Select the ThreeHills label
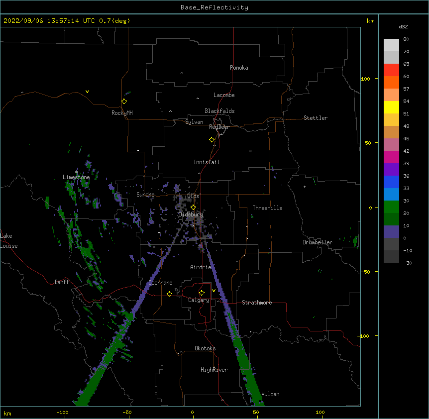This screenshot has width=429, height=419. [x=267, y=208]
